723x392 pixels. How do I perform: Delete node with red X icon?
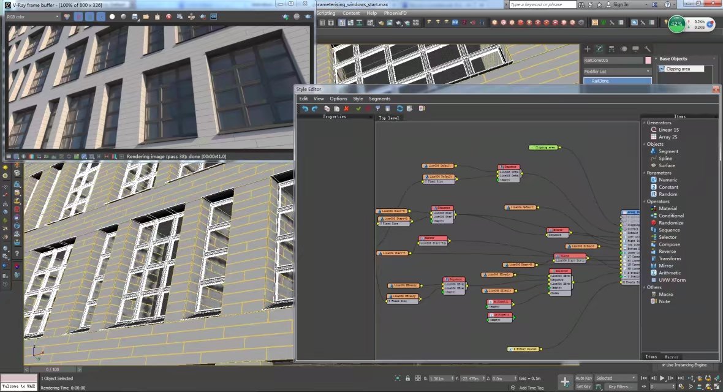pos(346,108)
